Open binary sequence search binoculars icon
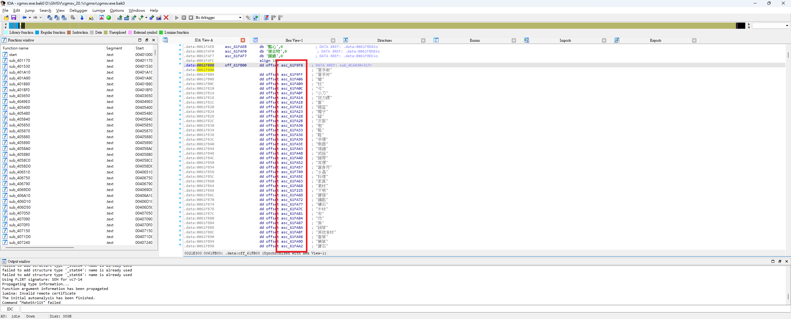 (x=64, y=18)
